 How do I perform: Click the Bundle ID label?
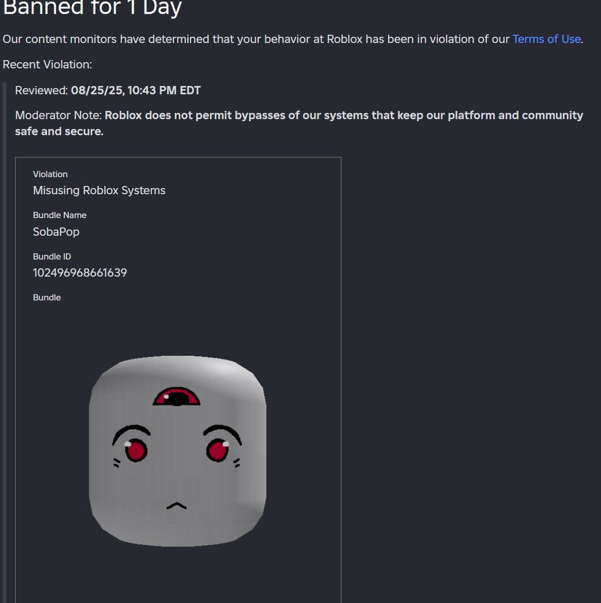coord(52,256)
